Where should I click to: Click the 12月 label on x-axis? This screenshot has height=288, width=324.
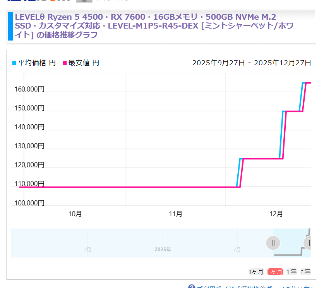276,213
